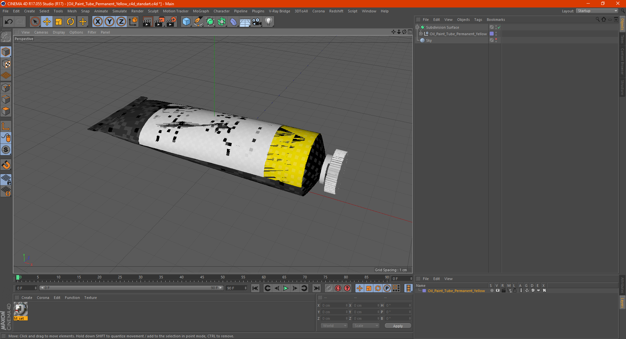Toggle Sky object visibility dots
Screen dimensions: 626x339
point(496,40)
